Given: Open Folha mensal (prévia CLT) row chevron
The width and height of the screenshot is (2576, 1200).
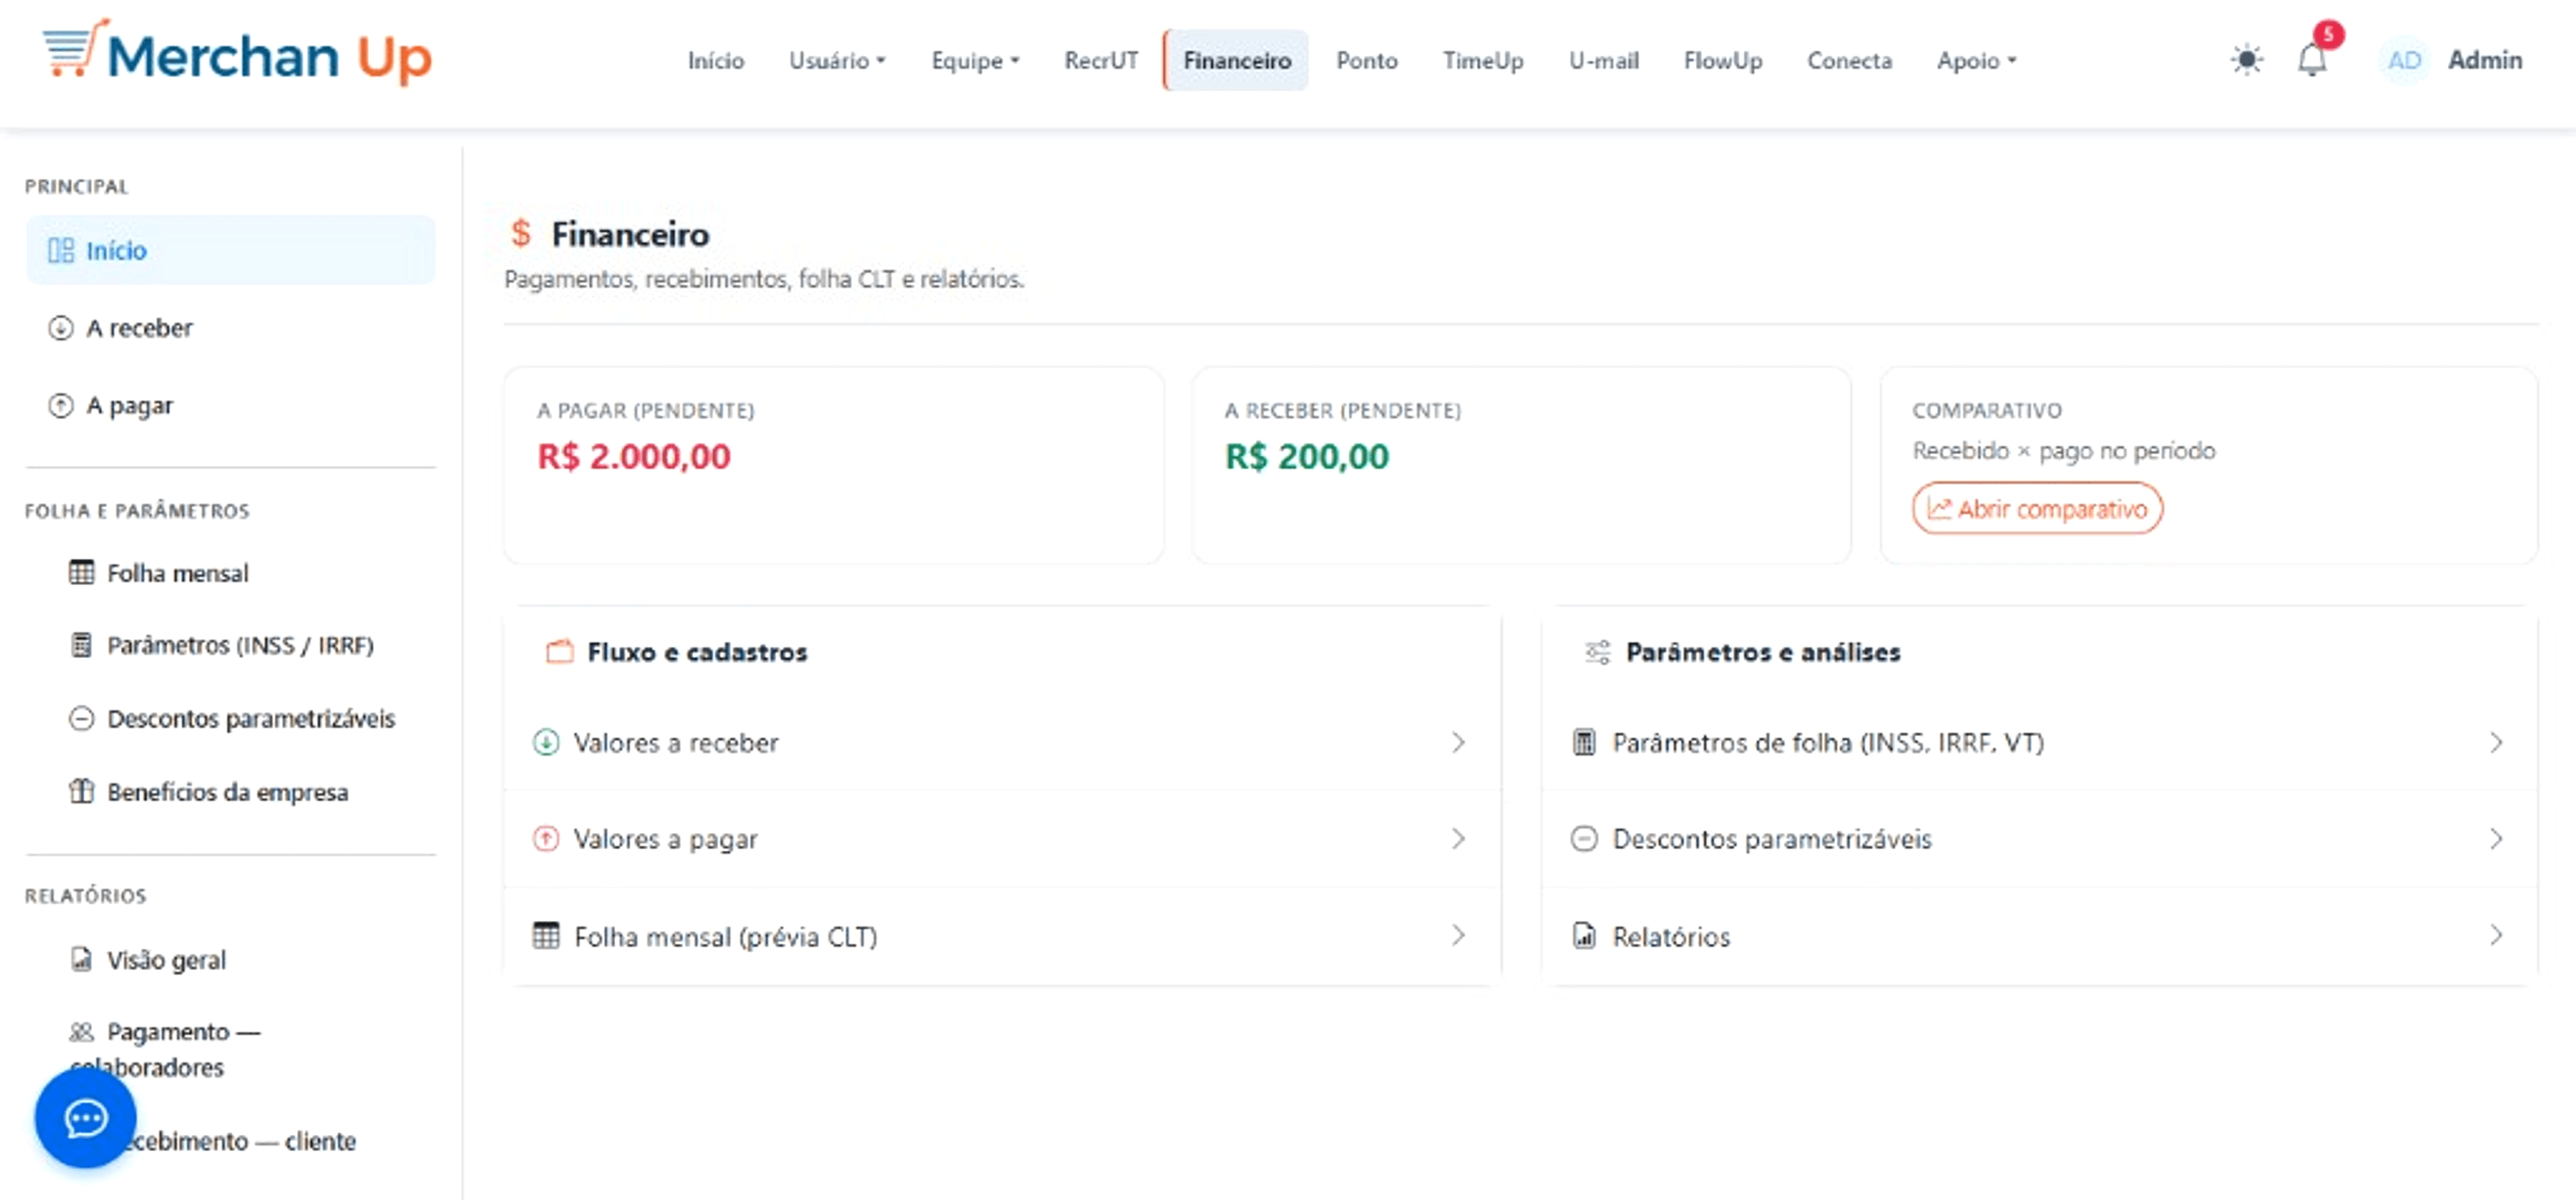Looking at the screenshot, I should pos(1458,935).
